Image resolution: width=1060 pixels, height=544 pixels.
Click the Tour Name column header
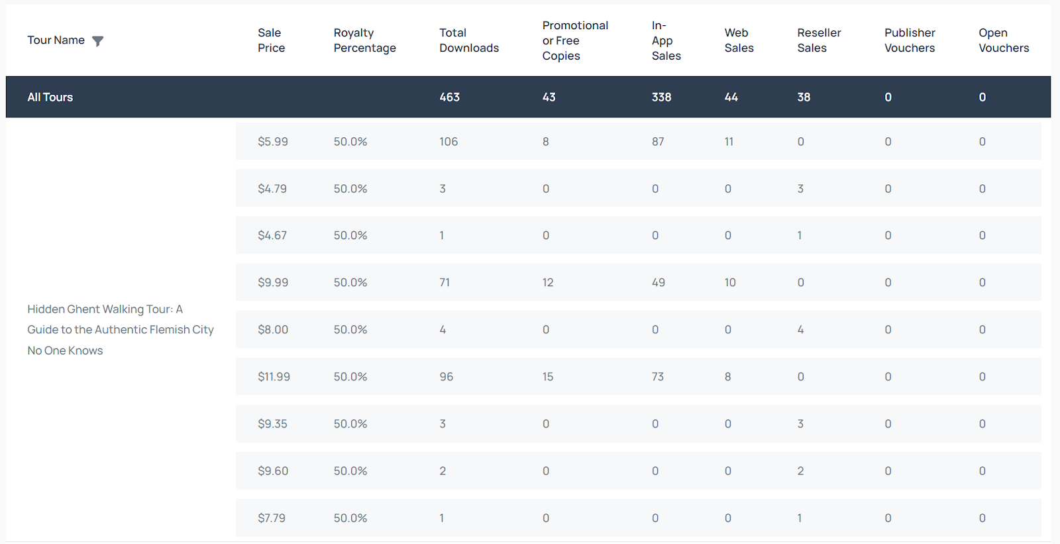(x=56, y=40)
